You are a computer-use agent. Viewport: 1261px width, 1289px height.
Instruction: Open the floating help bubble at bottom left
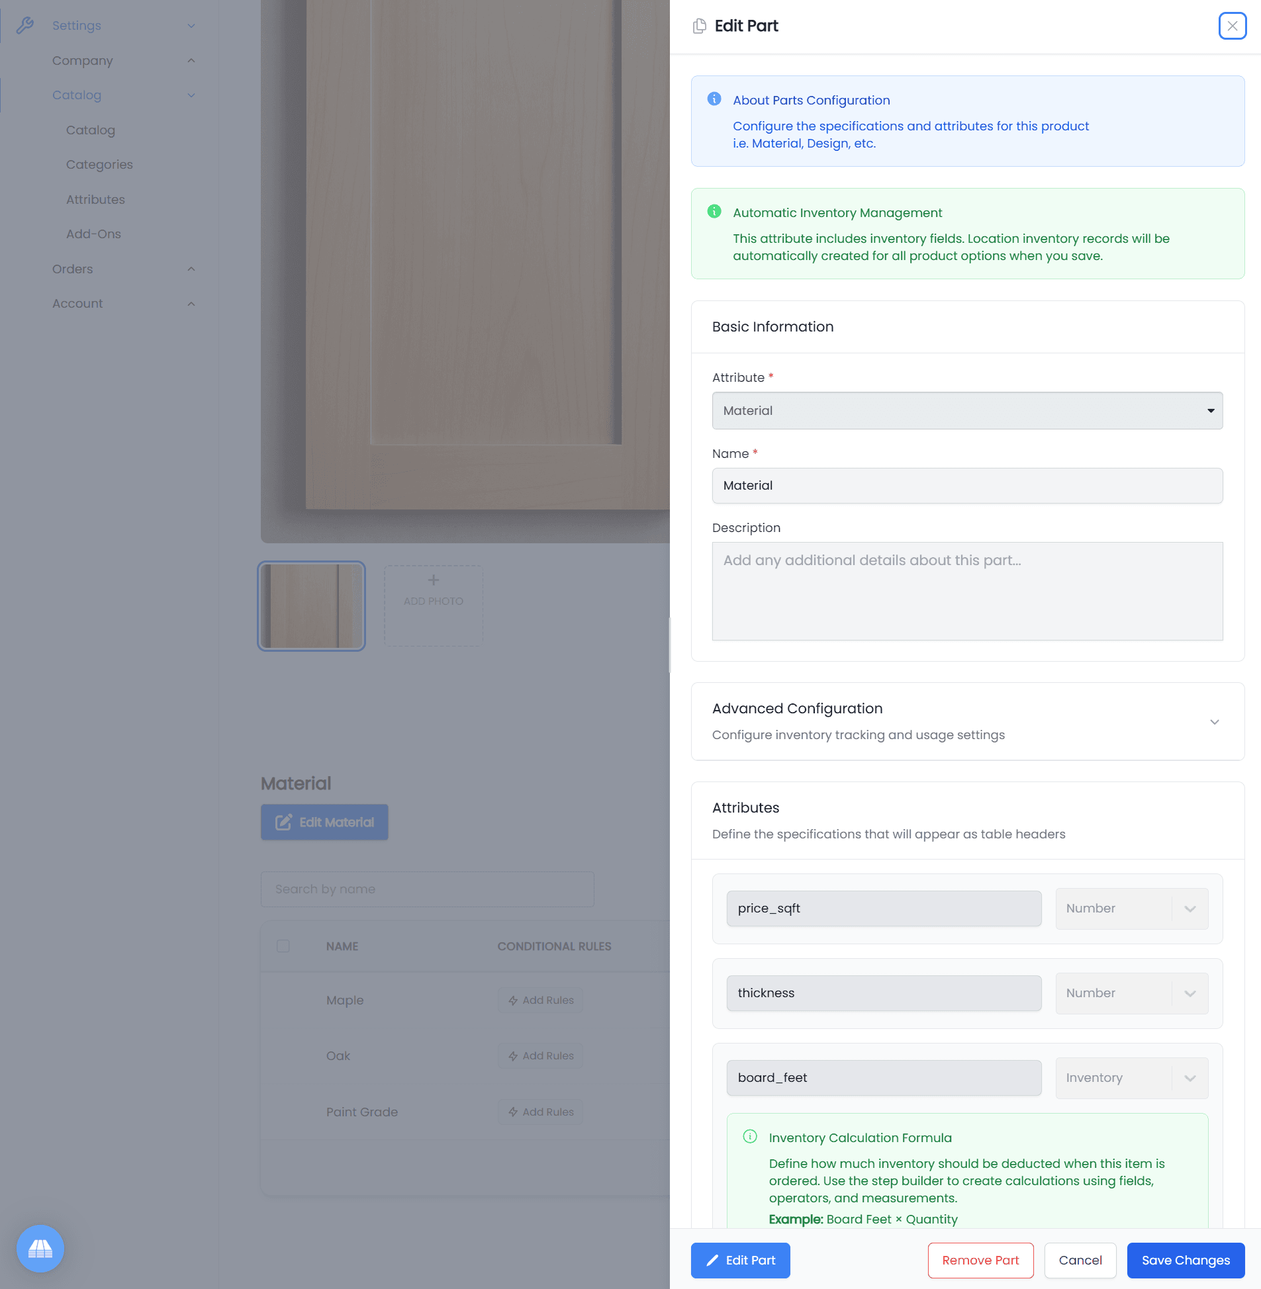(40, 1249)
